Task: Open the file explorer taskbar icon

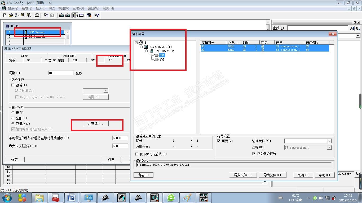Action: (x=39, y=198)
